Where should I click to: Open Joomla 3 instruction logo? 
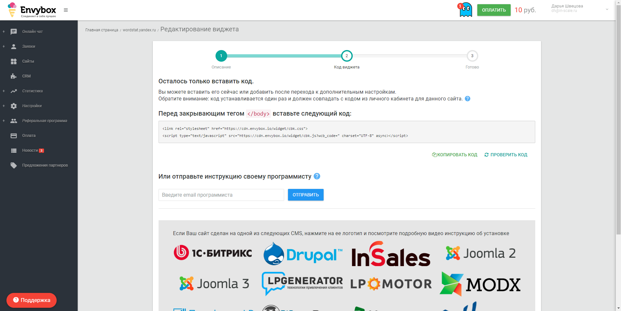214,284
